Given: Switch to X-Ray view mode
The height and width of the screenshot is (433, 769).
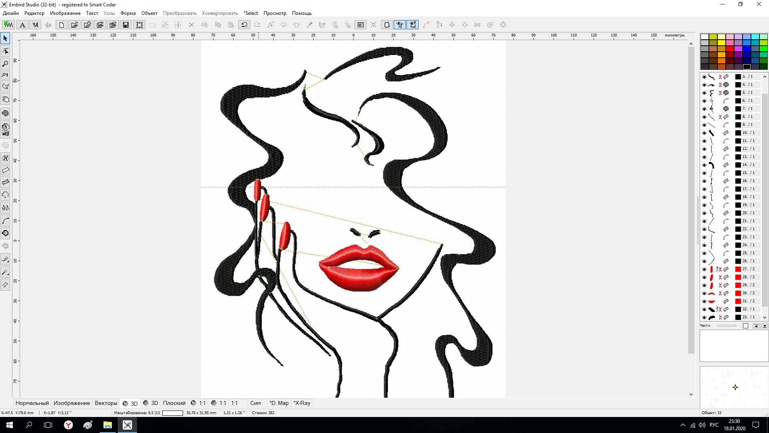Looking at the screenshot, I should click(302, 403).
